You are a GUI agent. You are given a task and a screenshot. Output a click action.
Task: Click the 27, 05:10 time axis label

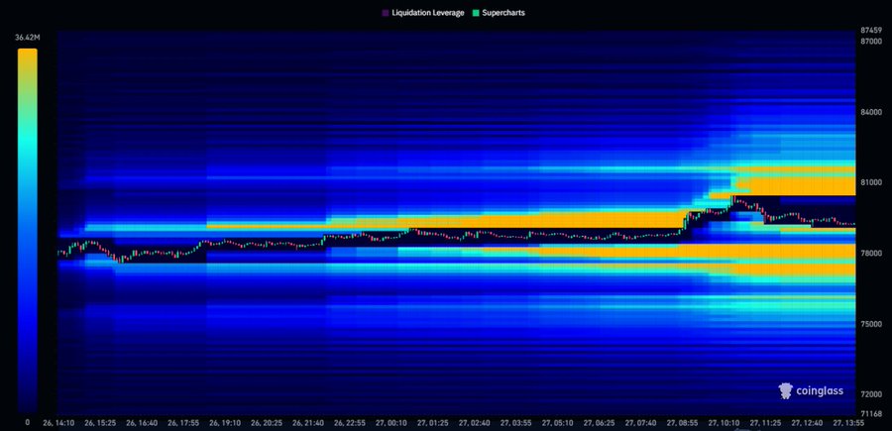click(x=558, y=423)
